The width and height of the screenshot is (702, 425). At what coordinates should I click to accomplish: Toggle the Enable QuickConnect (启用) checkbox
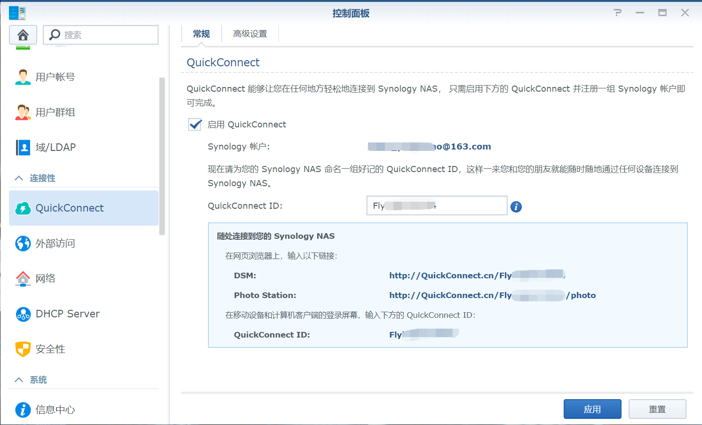195,125
